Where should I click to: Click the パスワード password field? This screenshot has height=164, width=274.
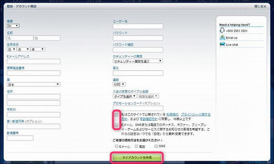tap(138, 38)
